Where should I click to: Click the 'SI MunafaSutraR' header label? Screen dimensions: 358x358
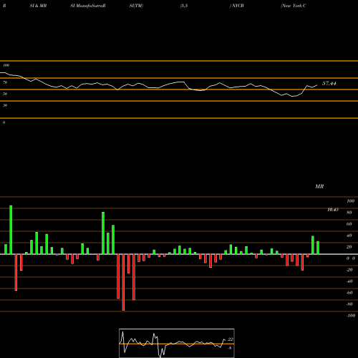tap(88, 6)
